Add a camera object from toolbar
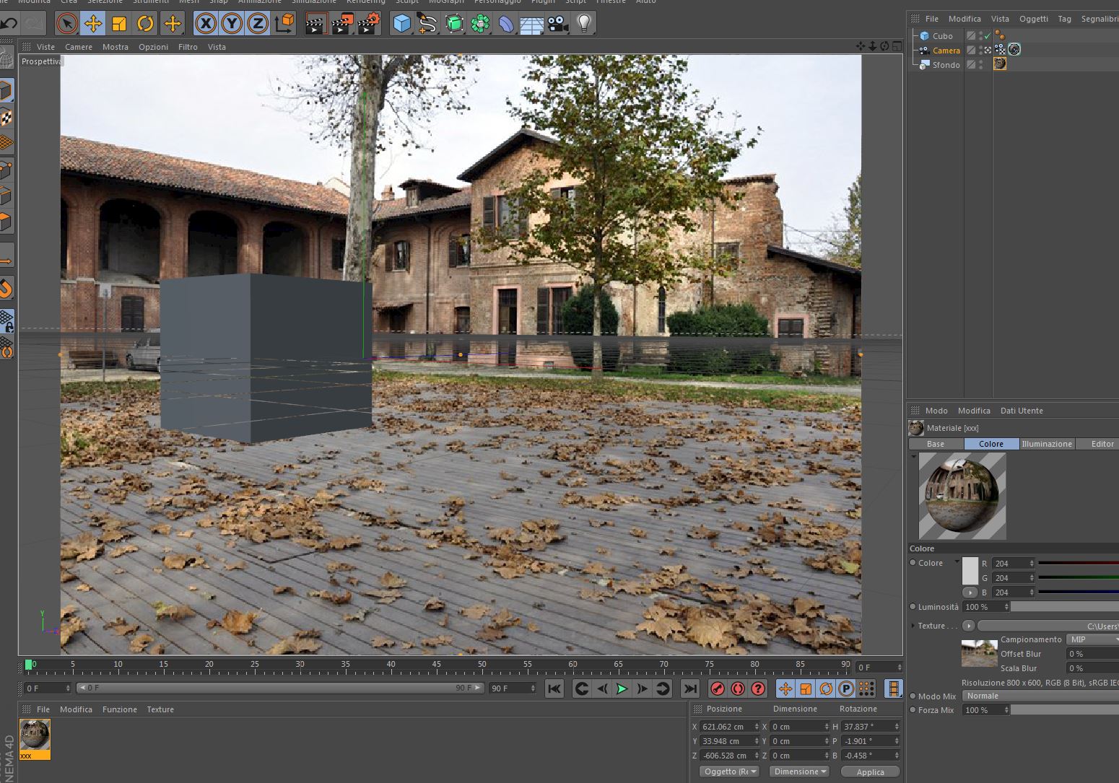The image size is (1119, 783). [557, 24]
